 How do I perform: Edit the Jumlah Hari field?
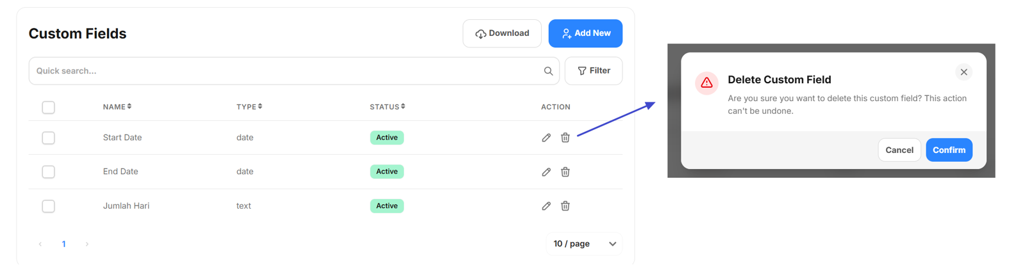coord(546,206)
